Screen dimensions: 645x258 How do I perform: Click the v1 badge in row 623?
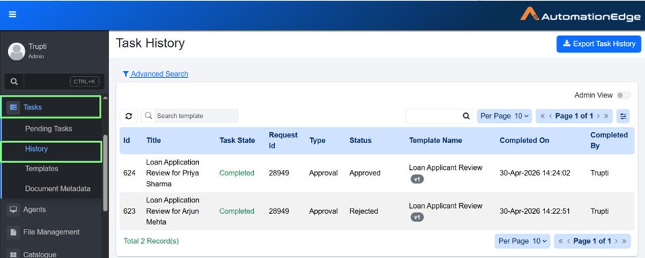coord(417,217)
